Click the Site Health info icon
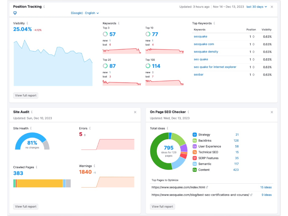Screen dimensions: 288x216 31,128
